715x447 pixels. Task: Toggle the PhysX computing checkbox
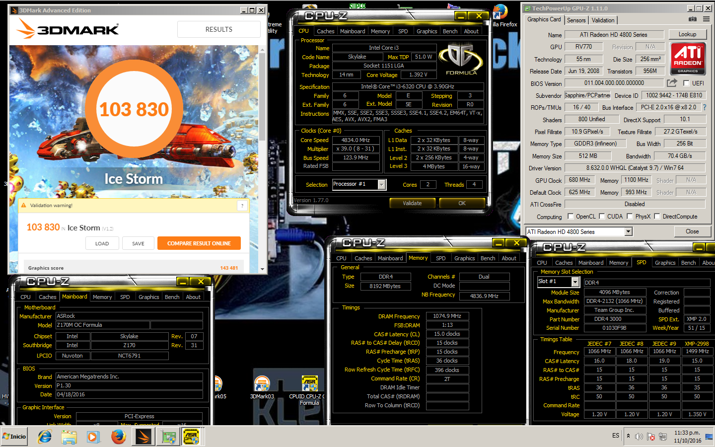[630, 217]
